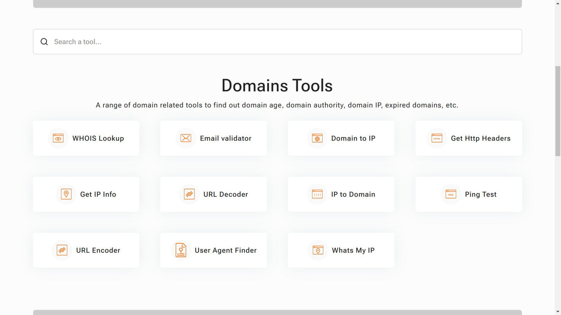The height and width of the screenshot is (315, 561).
Task: Open the URL Decoder tool
Action: pyautogui.click(x=214, y=194)
